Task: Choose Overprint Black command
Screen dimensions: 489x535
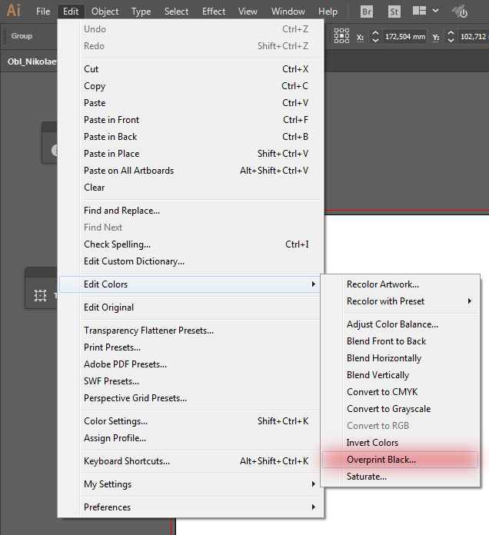Action: point(401,460)
